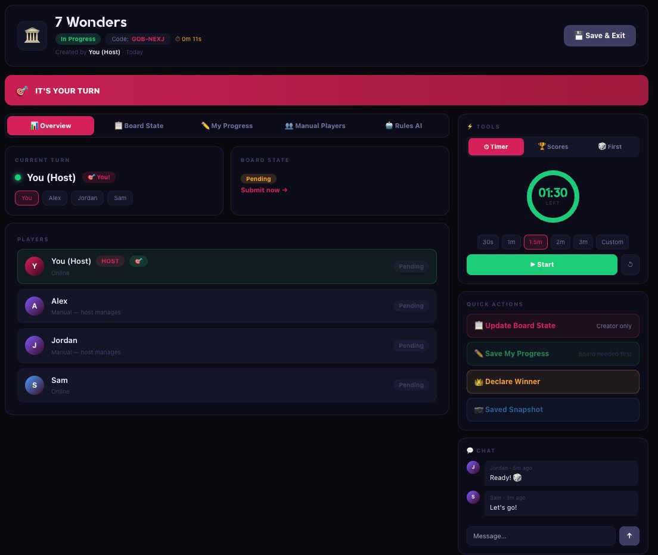Click Jordan's avatar in the chat
Screen dimensions: 658x555
(473, 467)
